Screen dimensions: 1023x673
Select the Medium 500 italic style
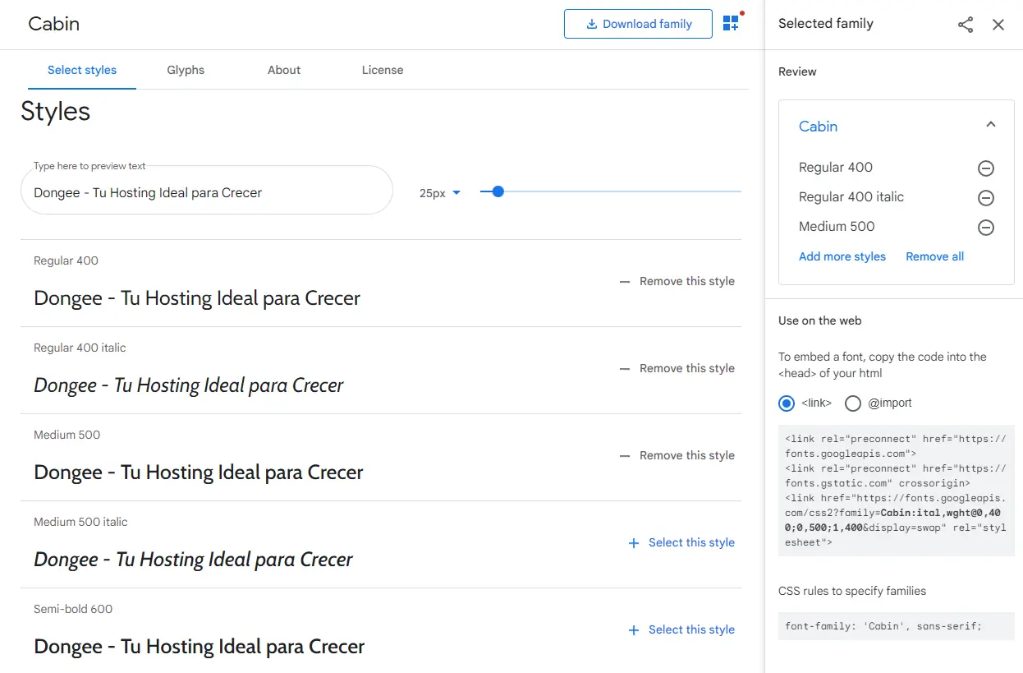[x=681, y=542]
